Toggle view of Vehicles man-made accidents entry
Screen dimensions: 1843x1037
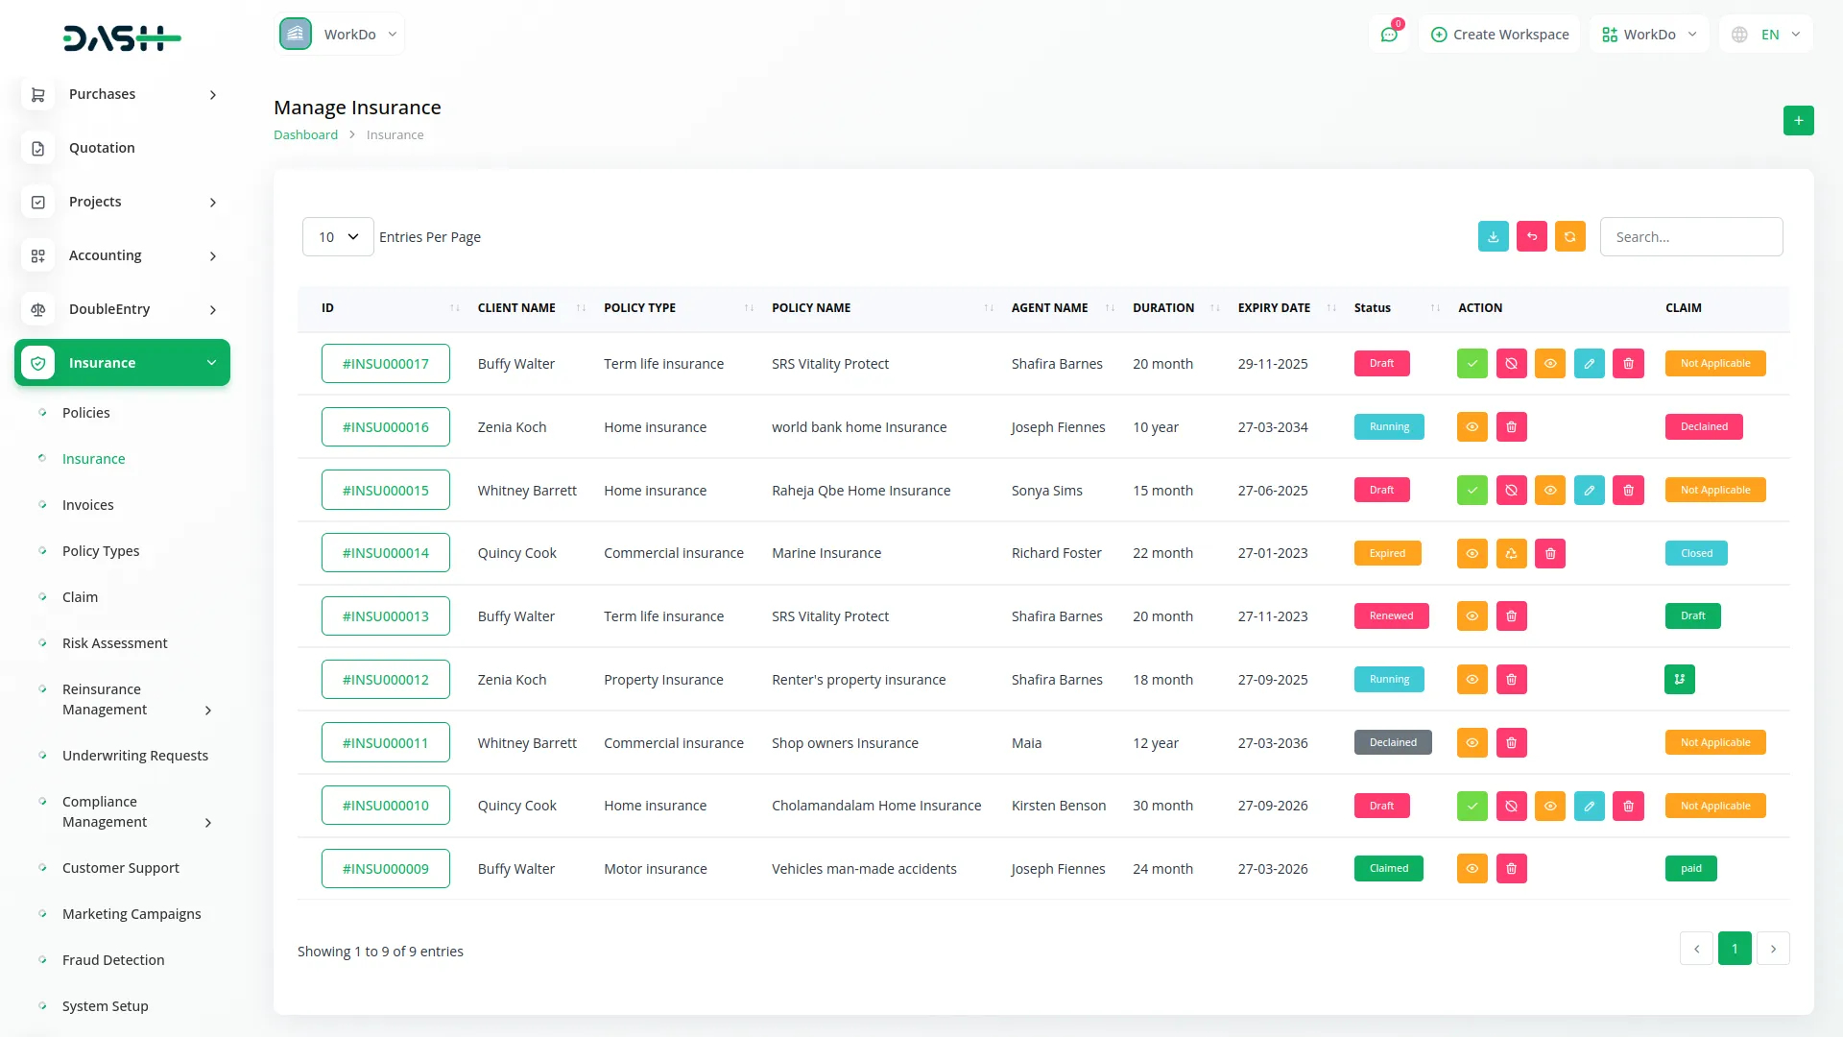coord(1472,868)
